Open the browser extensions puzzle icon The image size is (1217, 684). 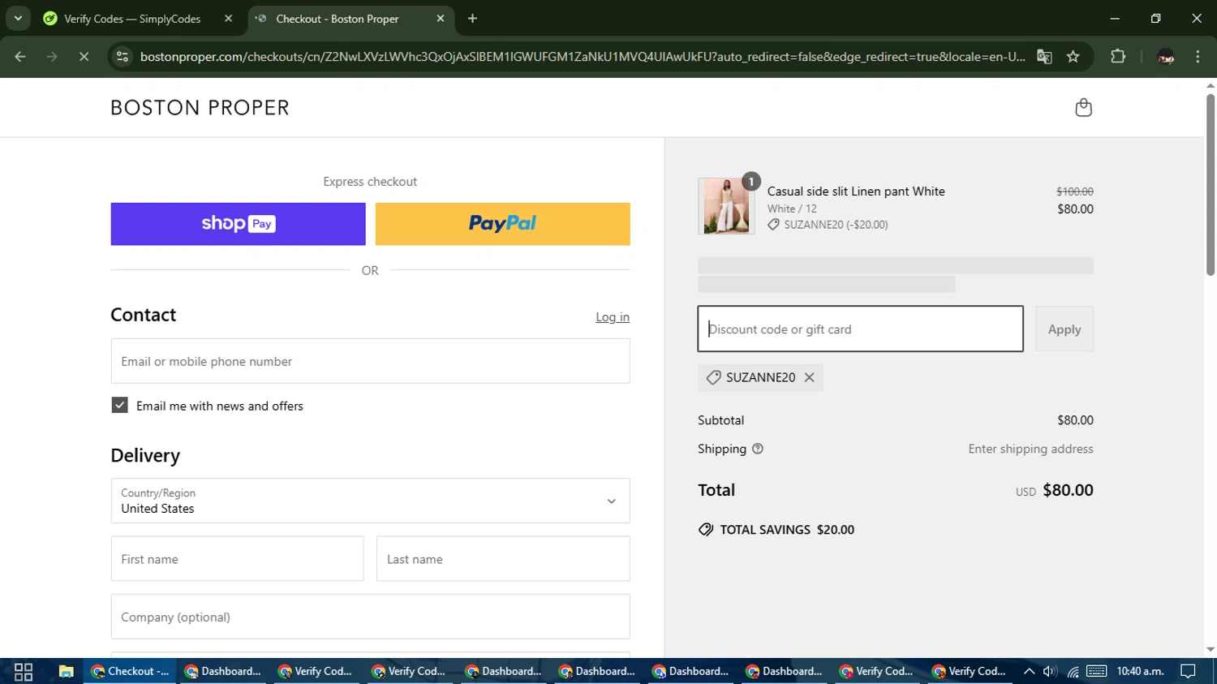(x=1118, y=57)
